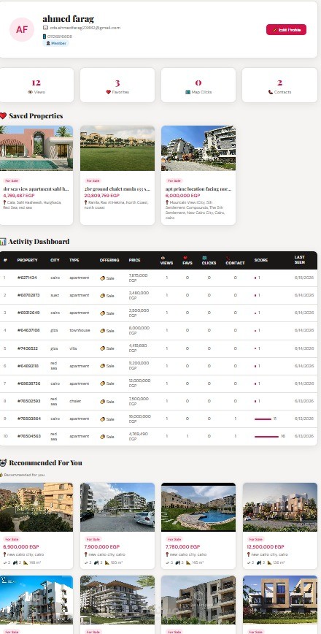Open property #7406522 in the dashboard

(x=28, y=348)
